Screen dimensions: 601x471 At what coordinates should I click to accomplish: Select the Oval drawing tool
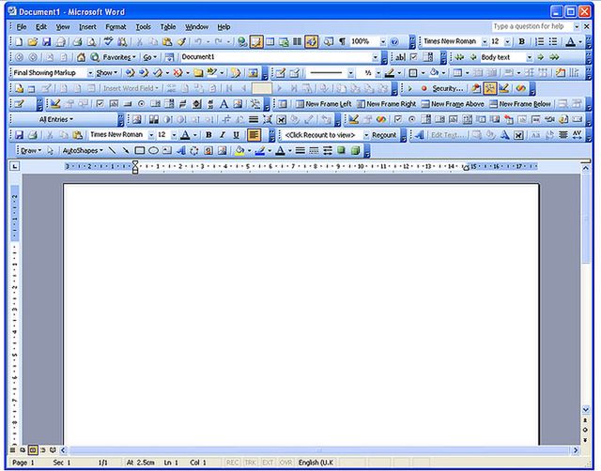153,151
